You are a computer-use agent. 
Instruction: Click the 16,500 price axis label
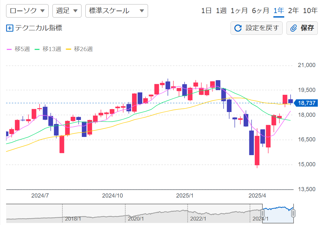point(307,139)
